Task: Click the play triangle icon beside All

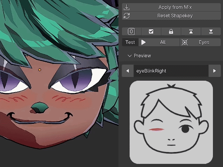Action: click(x=143, y=42)
